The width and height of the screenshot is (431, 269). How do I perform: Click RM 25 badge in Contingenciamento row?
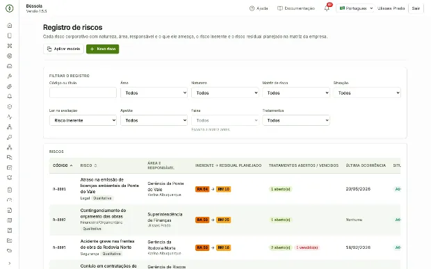coord(223,220)
